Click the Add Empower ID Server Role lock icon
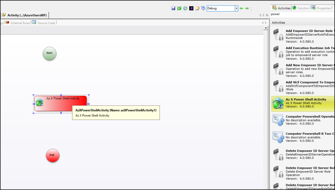The width and height of the screenshot is (335, 190). (278, 35)
